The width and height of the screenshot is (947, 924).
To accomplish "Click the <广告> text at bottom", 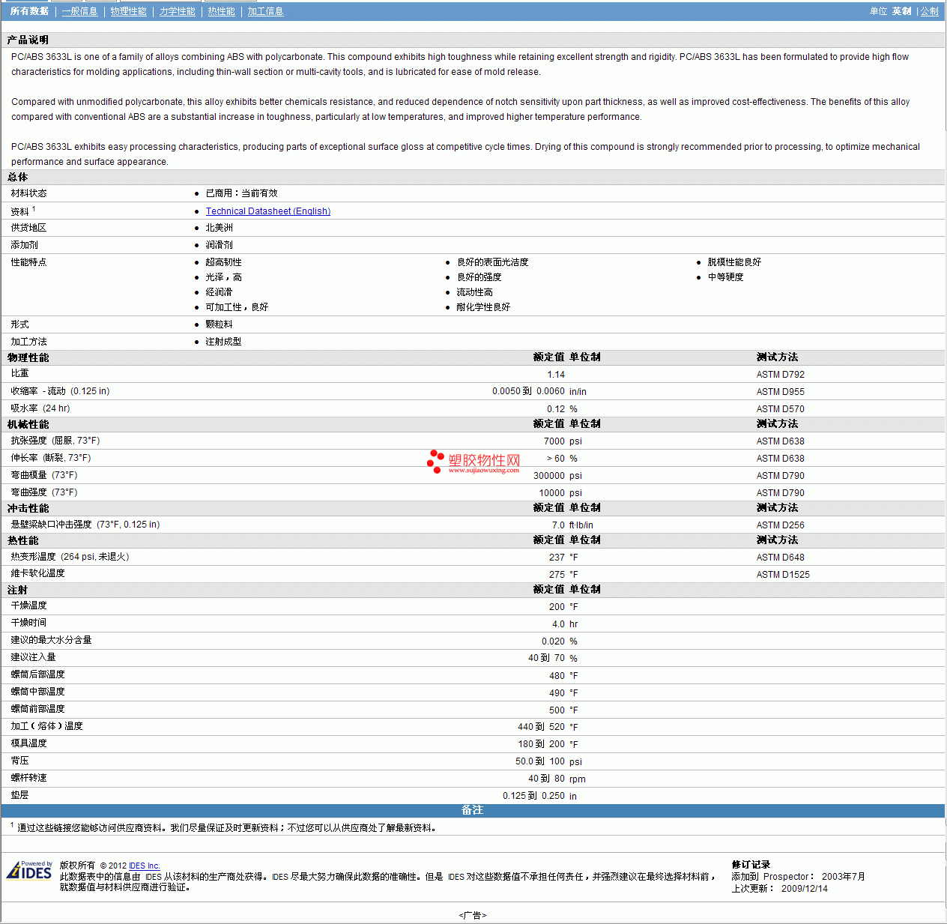I will click(473, 916).
